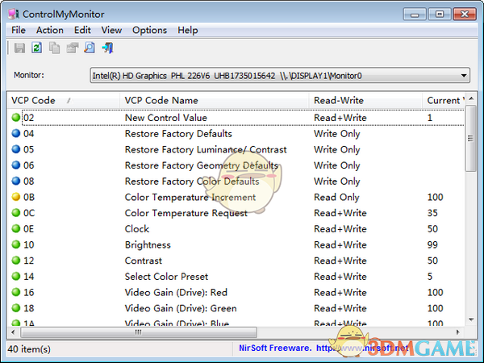Click the Exit toolbar icon

107,48
